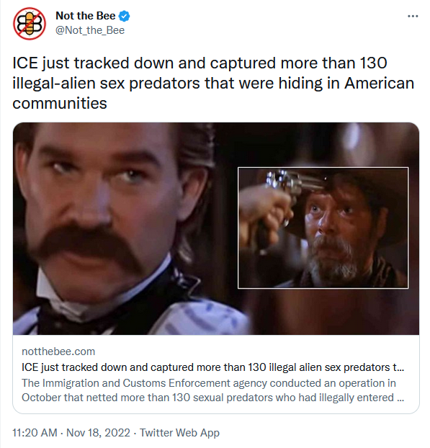Click the tweet's first line starting with ICE
The height and width of the screenshot is (448, 430).
200,63
